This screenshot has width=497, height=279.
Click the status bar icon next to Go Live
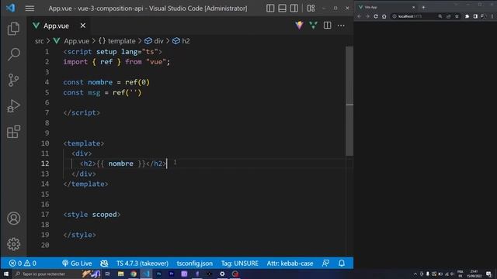click(x=104, y=263)
